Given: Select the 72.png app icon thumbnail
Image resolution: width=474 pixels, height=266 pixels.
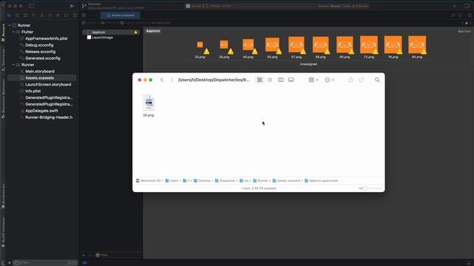Looking at the screenshot, I should [369, 44].
